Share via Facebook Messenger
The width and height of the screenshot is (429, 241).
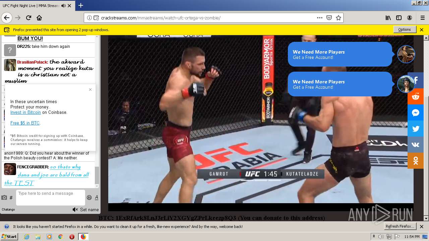coord(416,112)
